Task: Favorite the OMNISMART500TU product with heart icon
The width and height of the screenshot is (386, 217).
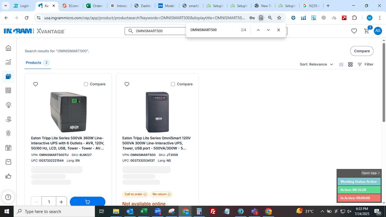Action: coord(36,84)
